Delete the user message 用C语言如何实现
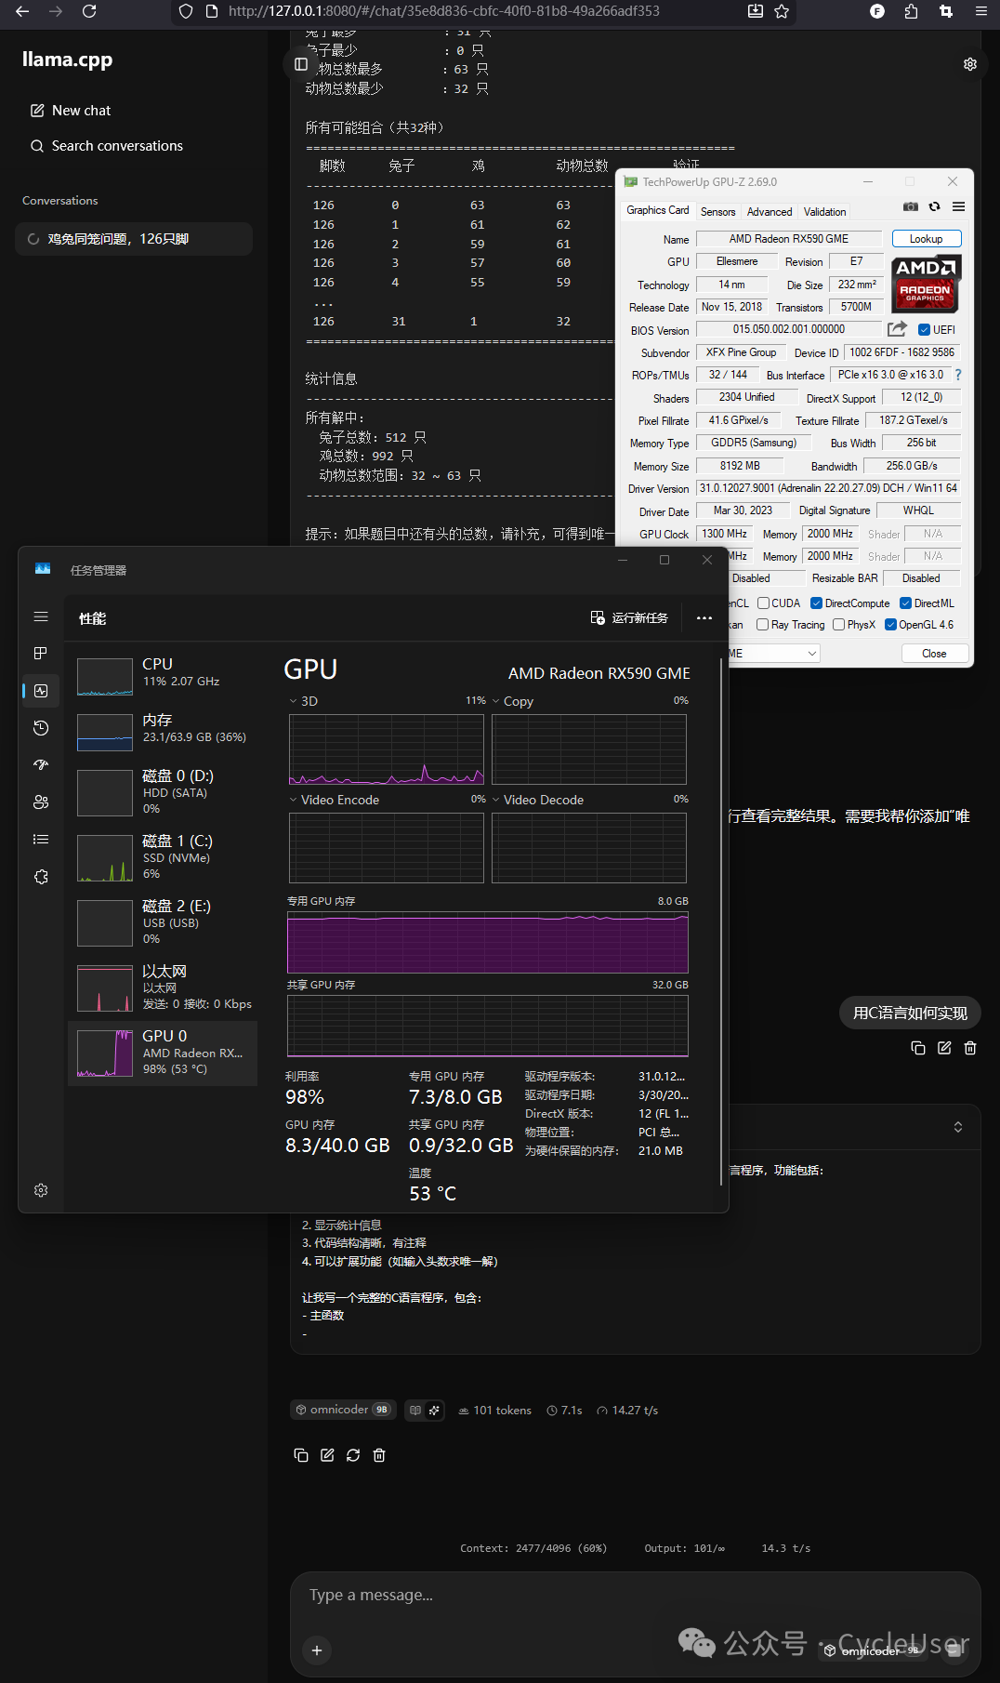The height and width of the screenshot is (1683, 1000). pyautogui.click(x=970, y=1048)
